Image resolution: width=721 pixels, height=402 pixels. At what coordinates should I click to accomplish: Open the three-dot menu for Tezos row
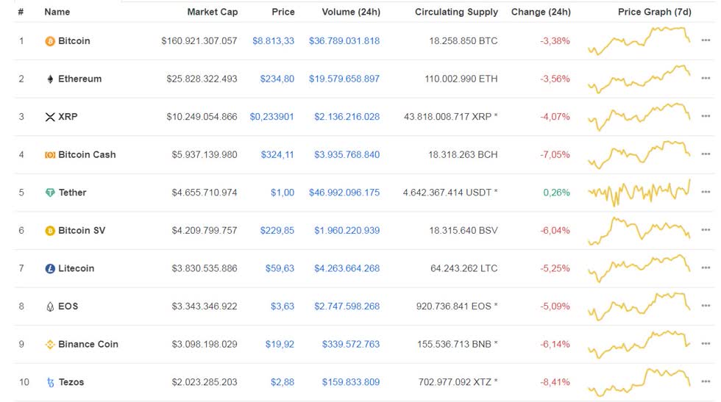pyautogui.click(x=706, y=381)
